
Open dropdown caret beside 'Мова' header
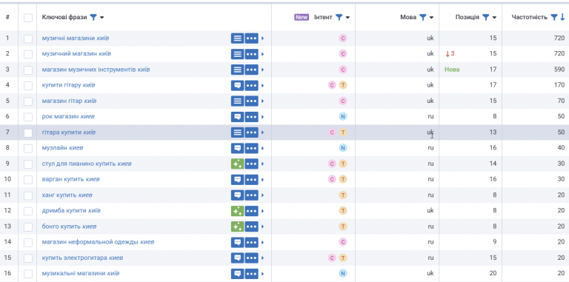[x=431, y=18]
